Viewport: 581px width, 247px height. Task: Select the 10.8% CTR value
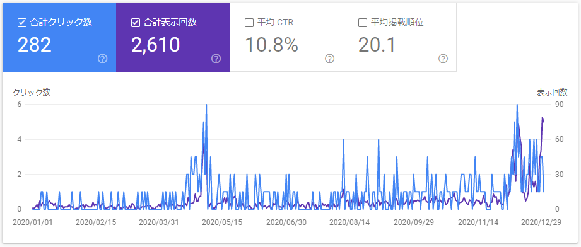(x=272, y=45)
